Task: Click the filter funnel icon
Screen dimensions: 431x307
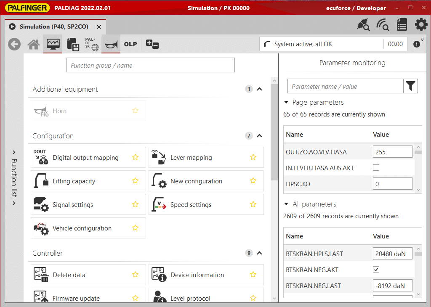Action: [x=410, y=86]
